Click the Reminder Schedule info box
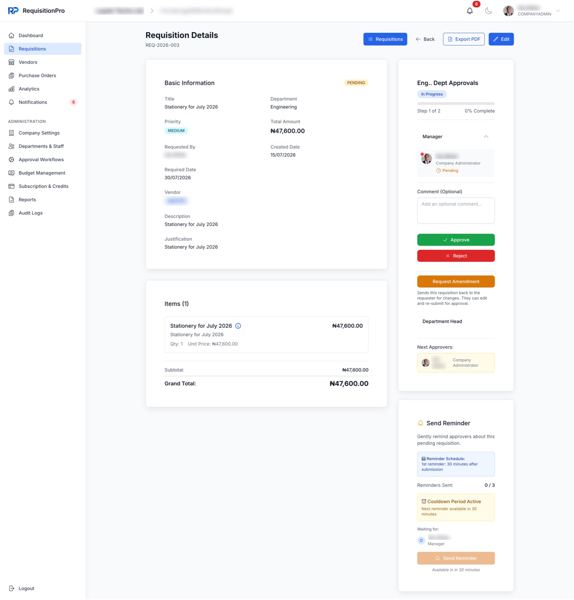Image resolution: width=574 pixels, height=600 pixels. tap(456, 464)
